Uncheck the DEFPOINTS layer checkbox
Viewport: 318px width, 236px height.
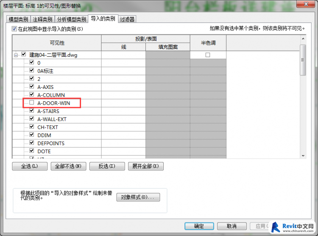pyautogui.click(x=32, y=143)
